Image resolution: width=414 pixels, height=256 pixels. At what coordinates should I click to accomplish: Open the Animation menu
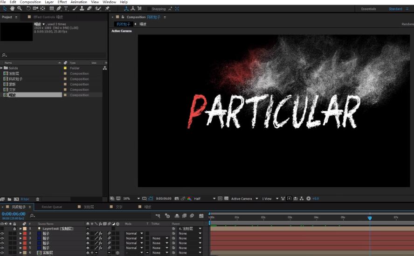coord(79,2)
